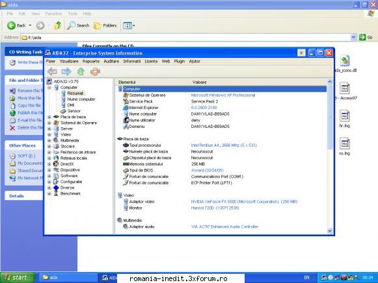Click Explorer Folders toolbar button
This screenshot has width=378, height=283.
105,25
